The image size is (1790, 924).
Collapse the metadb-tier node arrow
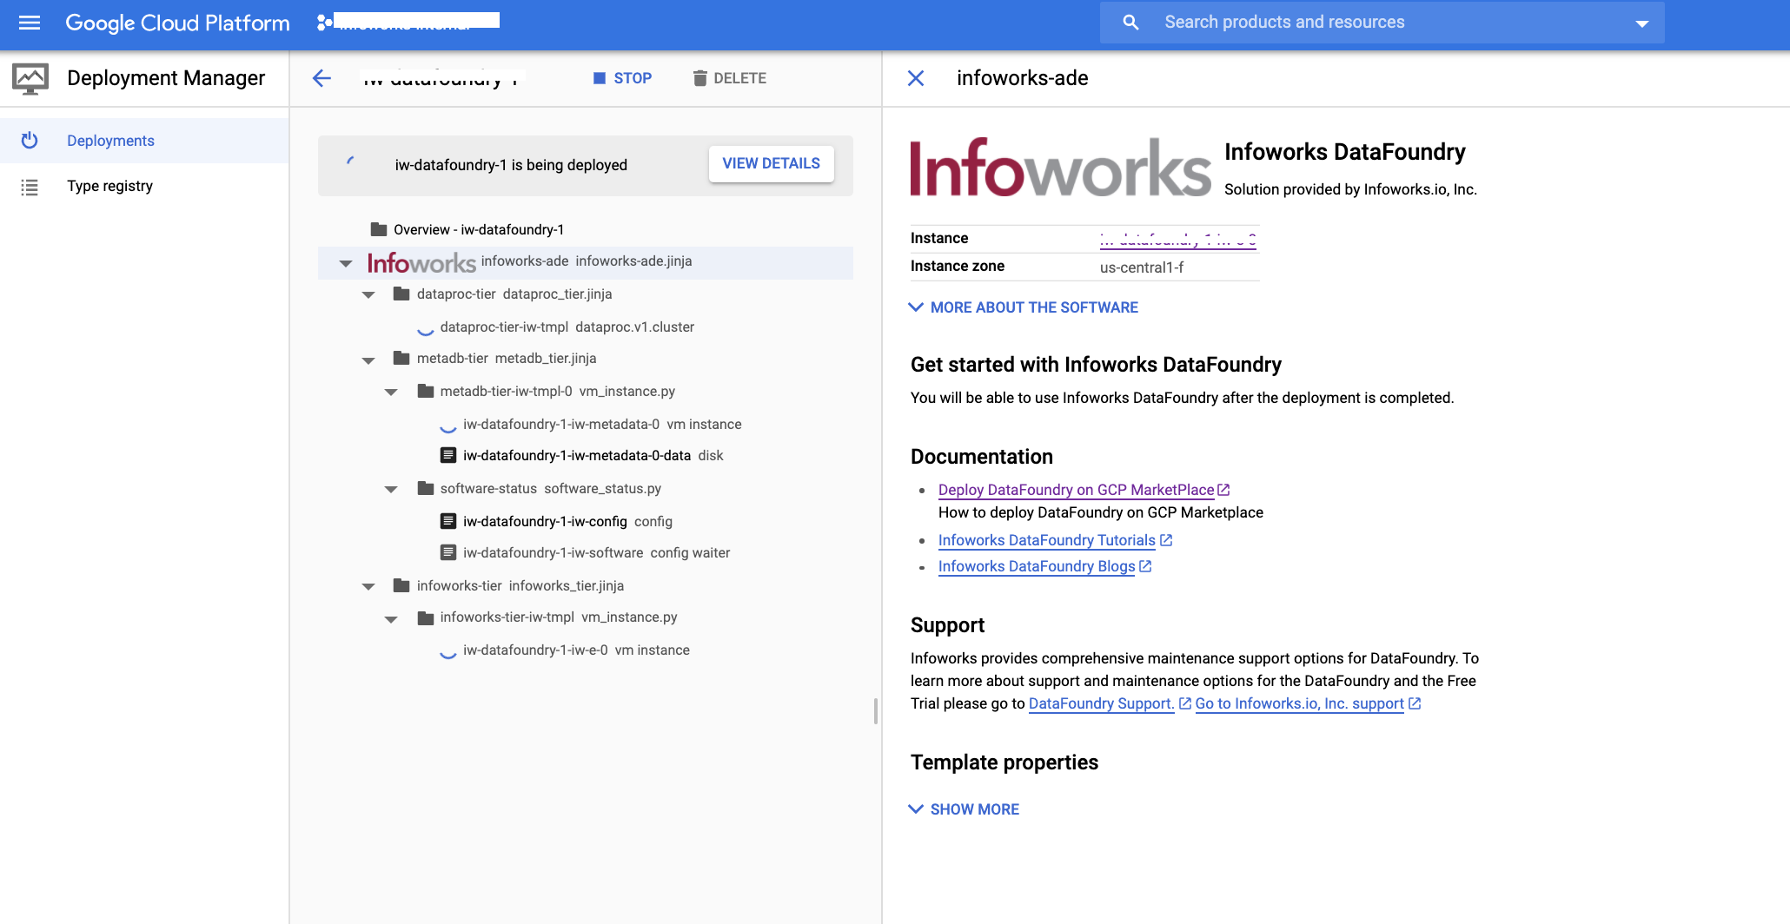[368, 360]
